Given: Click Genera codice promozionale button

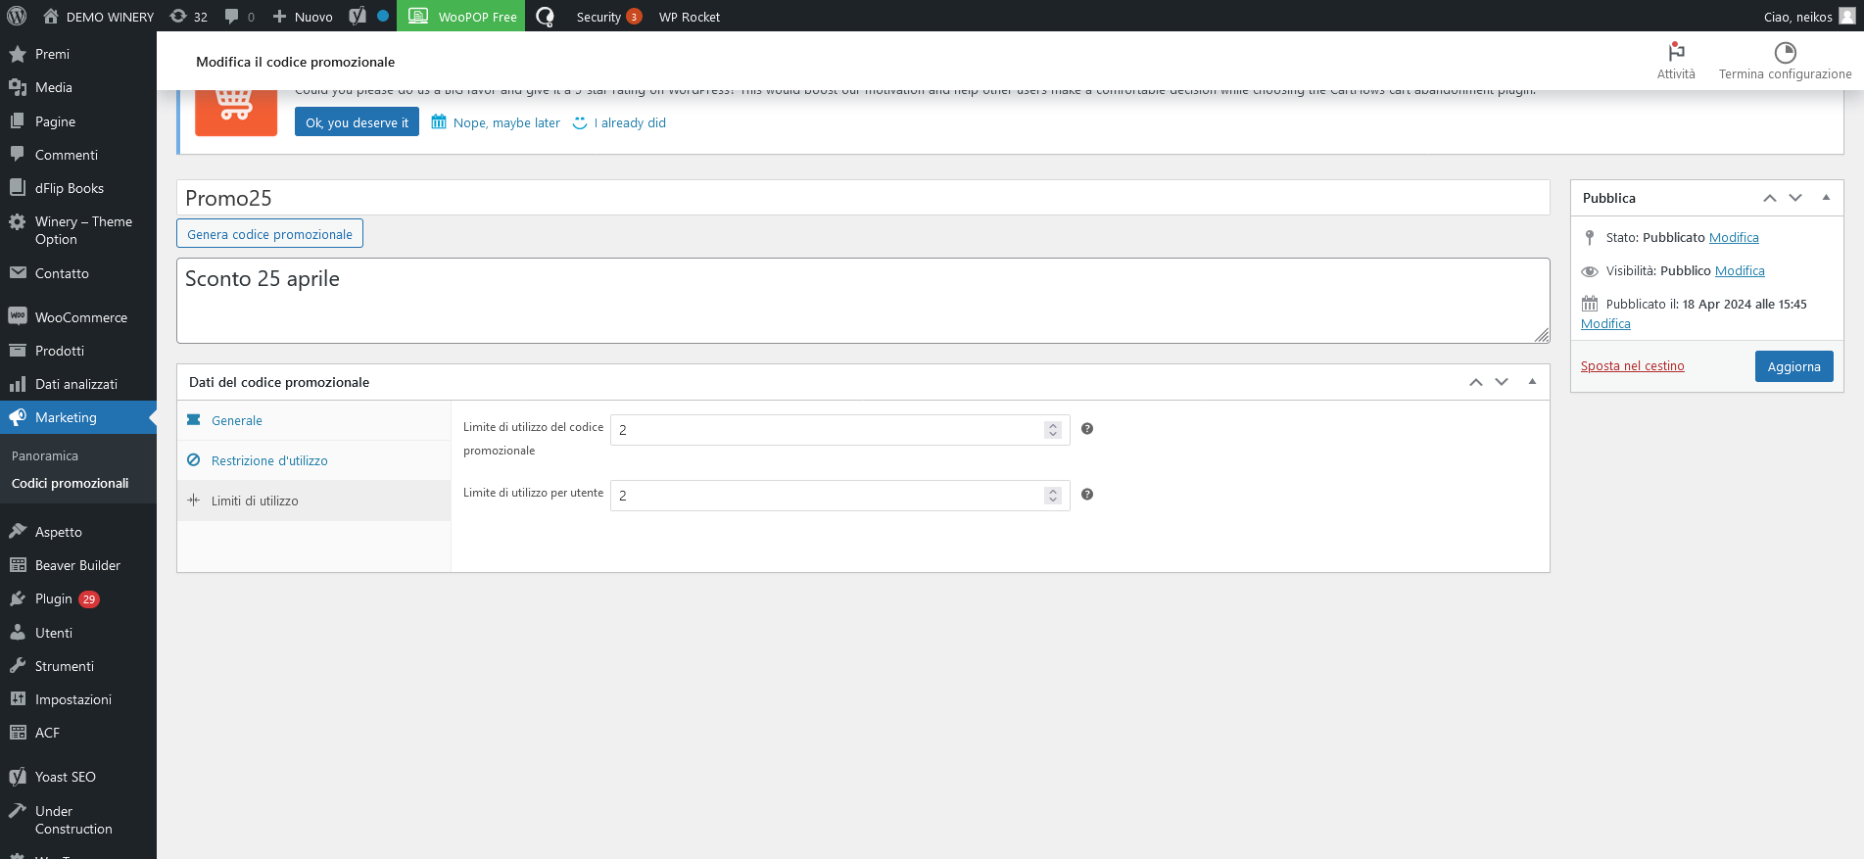Looking at the screenshot, I should point(269,234).
